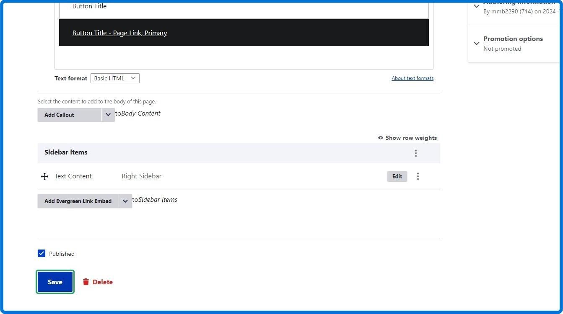Toggle Show row weights

(x=407, y=138)
